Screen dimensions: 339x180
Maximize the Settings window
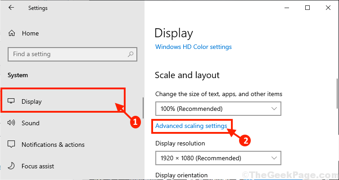coord(307,8)
